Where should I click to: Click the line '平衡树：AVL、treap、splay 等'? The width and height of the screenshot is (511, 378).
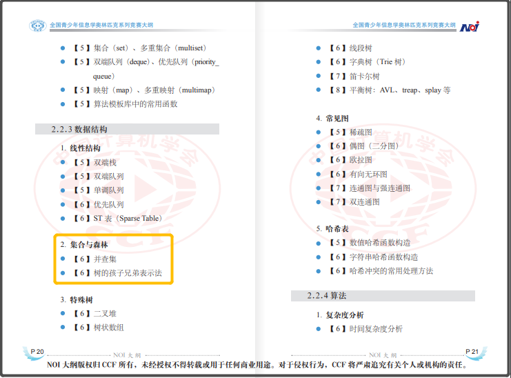pos(400,90)
